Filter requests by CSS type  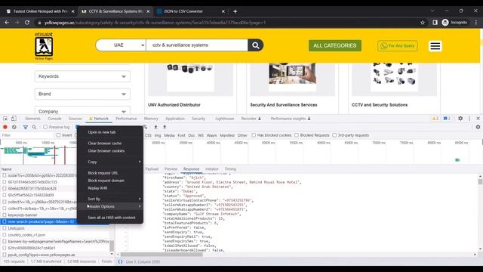[148, 135]
